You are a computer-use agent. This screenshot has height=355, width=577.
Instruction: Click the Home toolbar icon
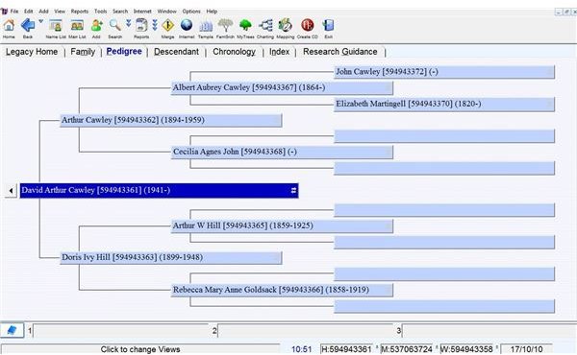pyautogui.click(x=9, y=26)
